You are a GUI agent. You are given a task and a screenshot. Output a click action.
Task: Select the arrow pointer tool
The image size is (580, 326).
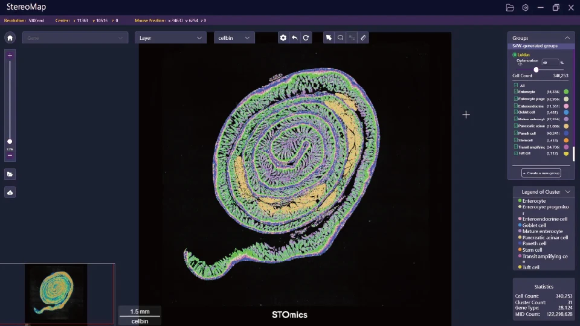coord(329,37)
